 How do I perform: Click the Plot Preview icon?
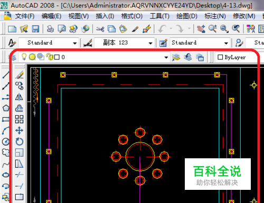62,29
